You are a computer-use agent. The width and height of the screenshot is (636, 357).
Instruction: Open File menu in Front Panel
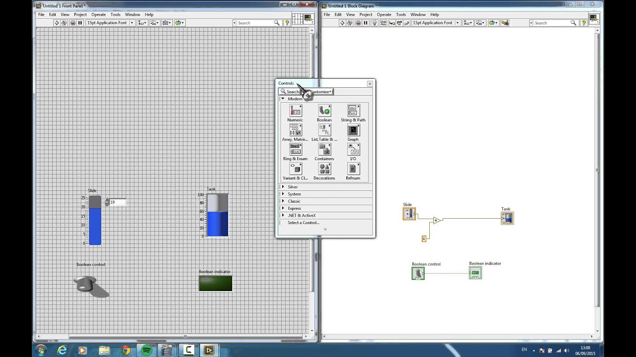[42, 14]
